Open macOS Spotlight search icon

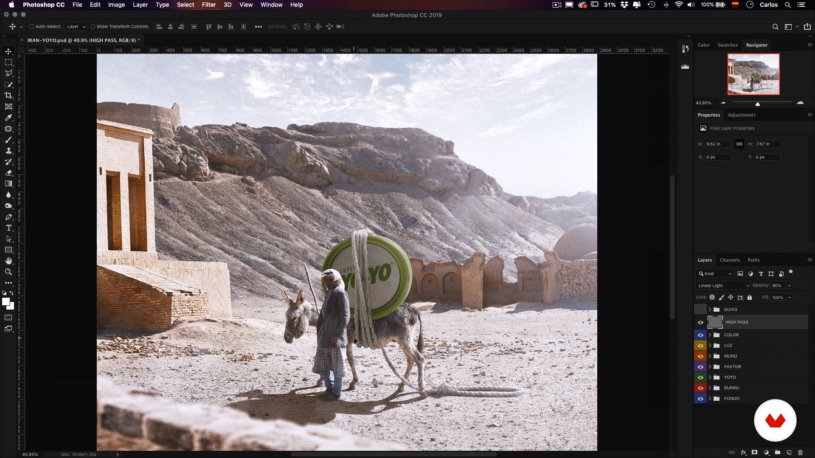click(788, 5)
